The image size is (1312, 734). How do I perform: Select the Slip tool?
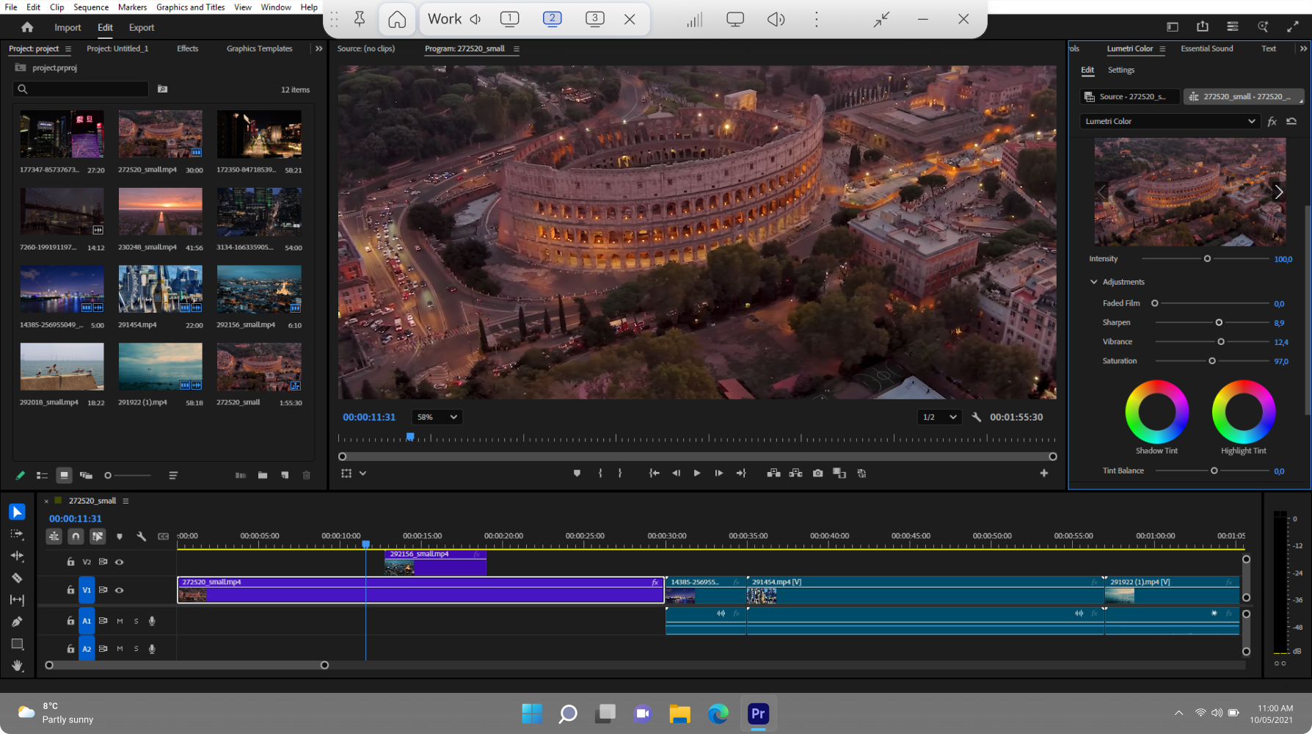click(x=17, y=600)
